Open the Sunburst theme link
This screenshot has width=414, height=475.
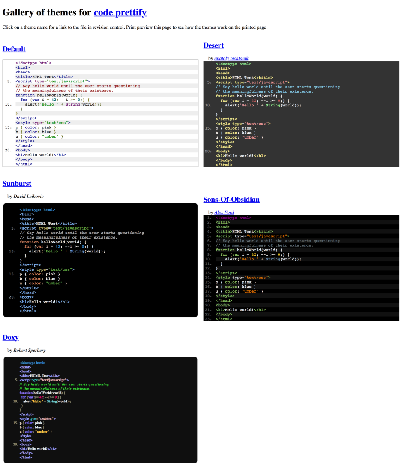pyautogui.click(x=17, y=184)
